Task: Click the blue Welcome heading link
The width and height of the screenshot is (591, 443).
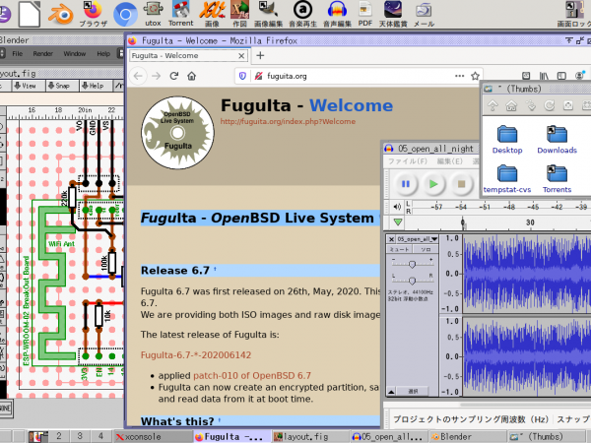Action: pyautogui.click(x=352, y=105)
